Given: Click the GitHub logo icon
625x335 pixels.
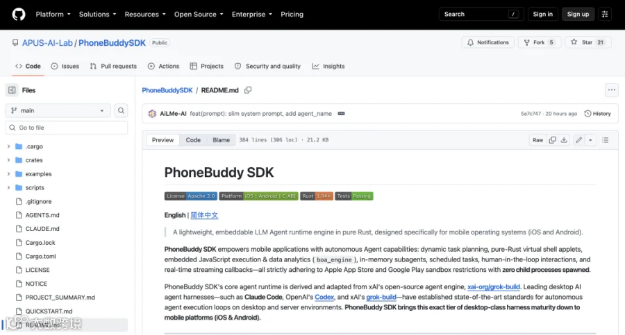Looking at the screenshot, I should 18,15.
